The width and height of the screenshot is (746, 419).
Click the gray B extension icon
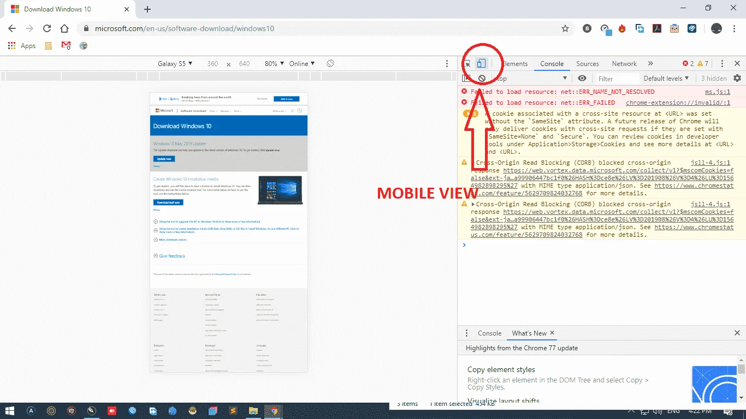coord(587,28)
